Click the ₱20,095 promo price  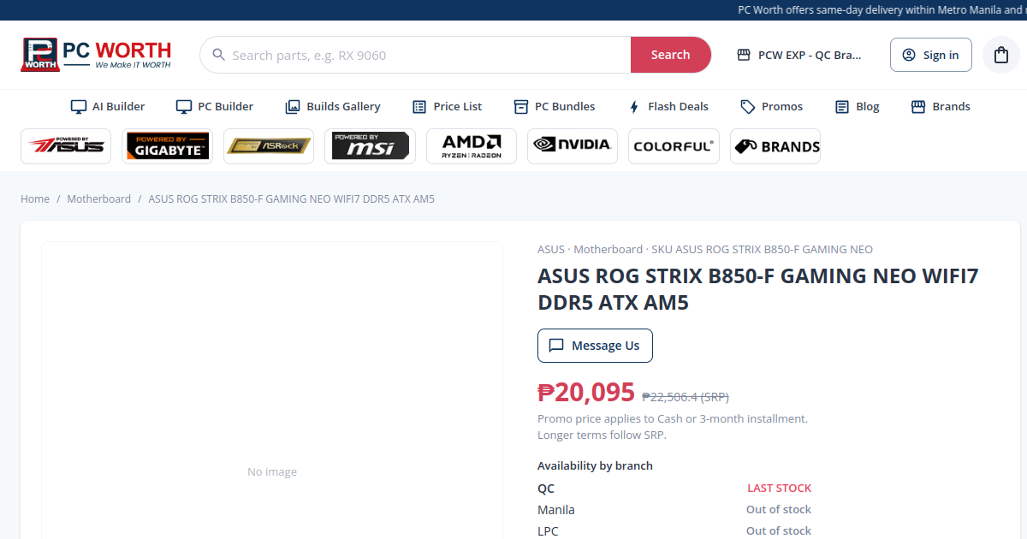(586, 392)
